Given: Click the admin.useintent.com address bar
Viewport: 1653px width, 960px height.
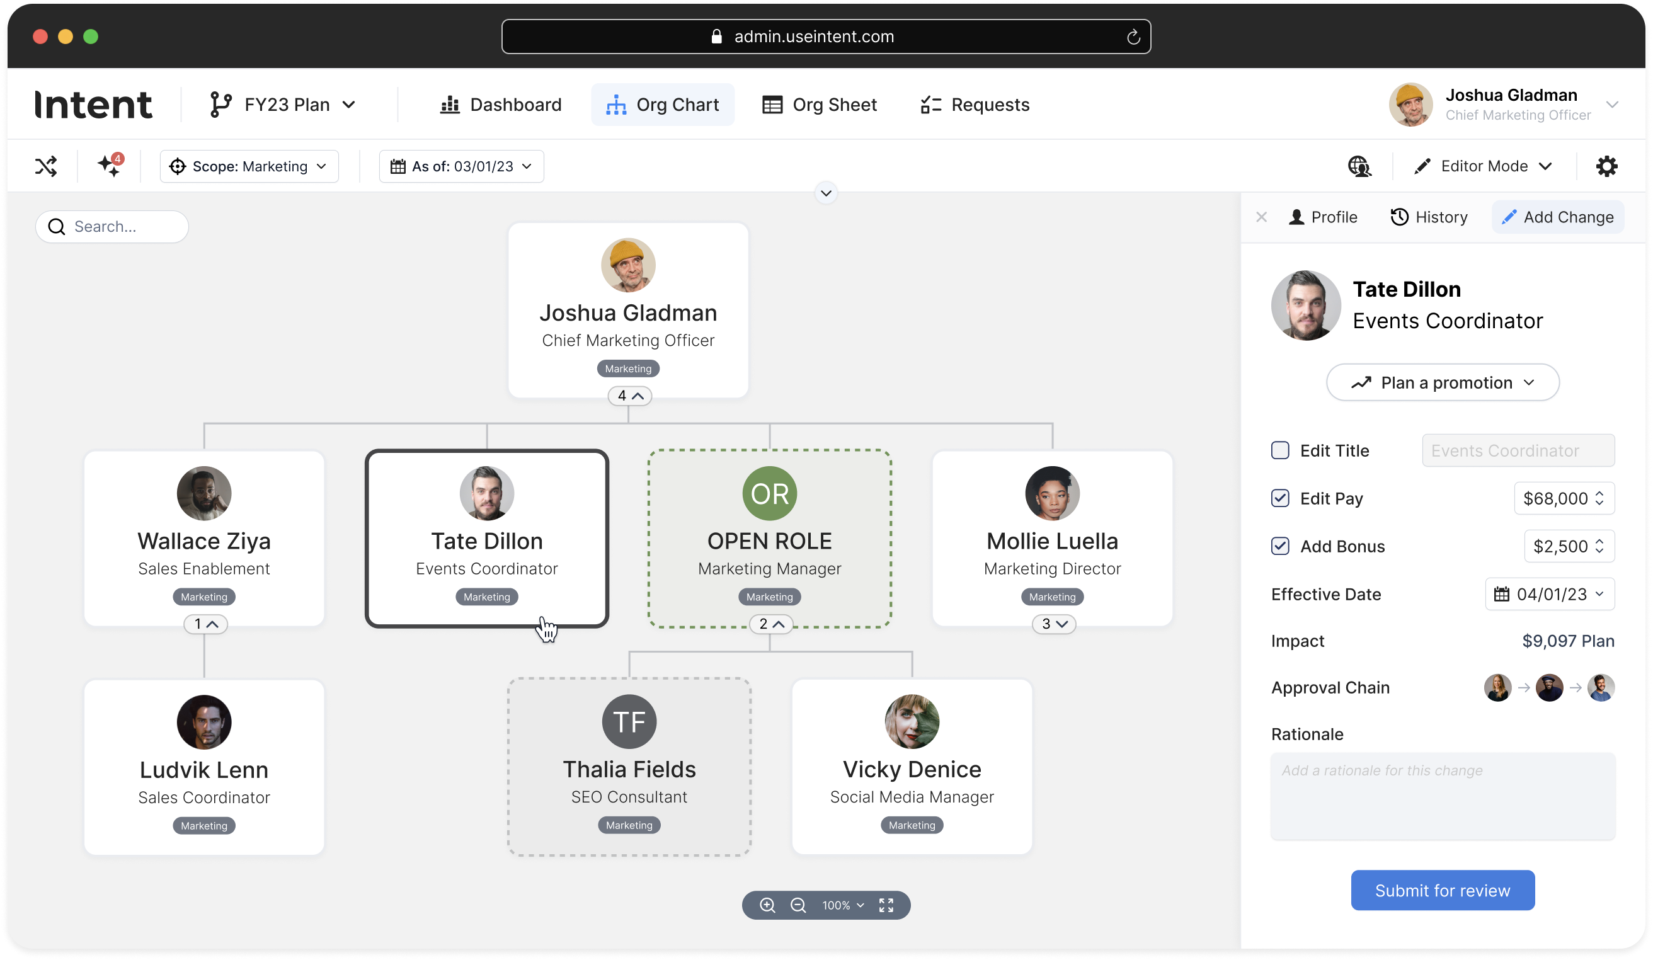Looking at the screenshot, I should point(826,37).
